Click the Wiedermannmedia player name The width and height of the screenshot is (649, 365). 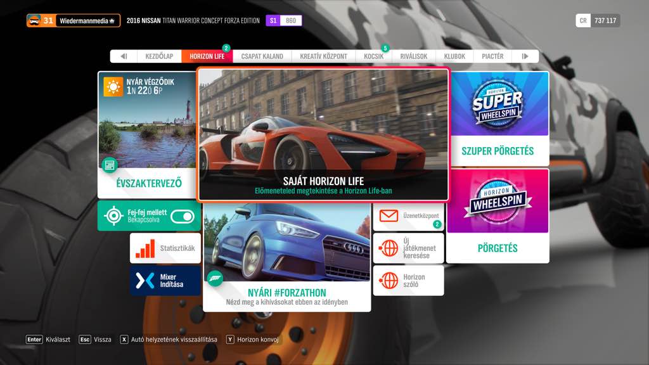click(x=84, y=21)
